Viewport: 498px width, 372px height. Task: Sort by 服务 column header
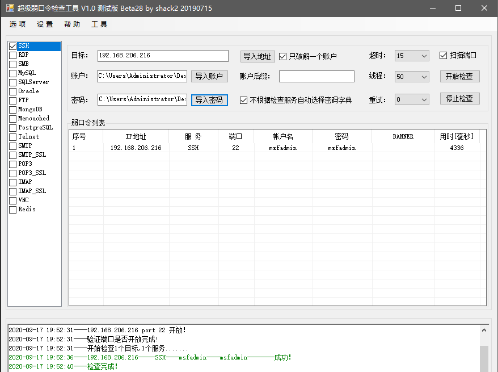pos(193,137)
